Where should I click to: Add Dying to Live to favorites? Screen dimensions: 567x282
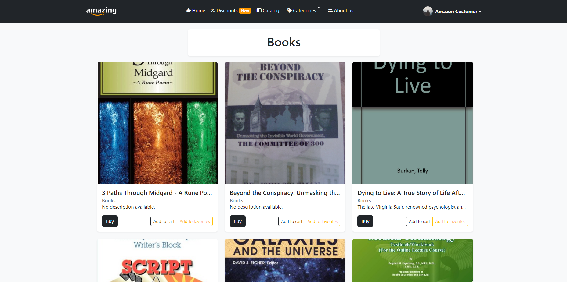[x=450, y=221]
